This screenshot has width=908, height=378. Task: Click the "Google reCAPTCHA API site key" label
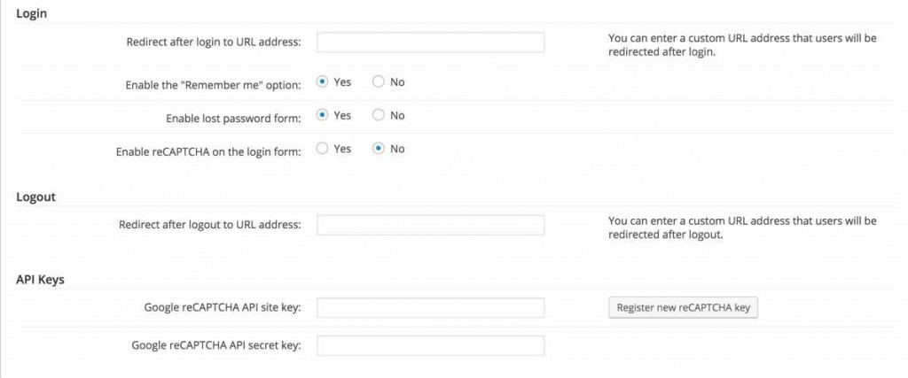coord(223,308)
